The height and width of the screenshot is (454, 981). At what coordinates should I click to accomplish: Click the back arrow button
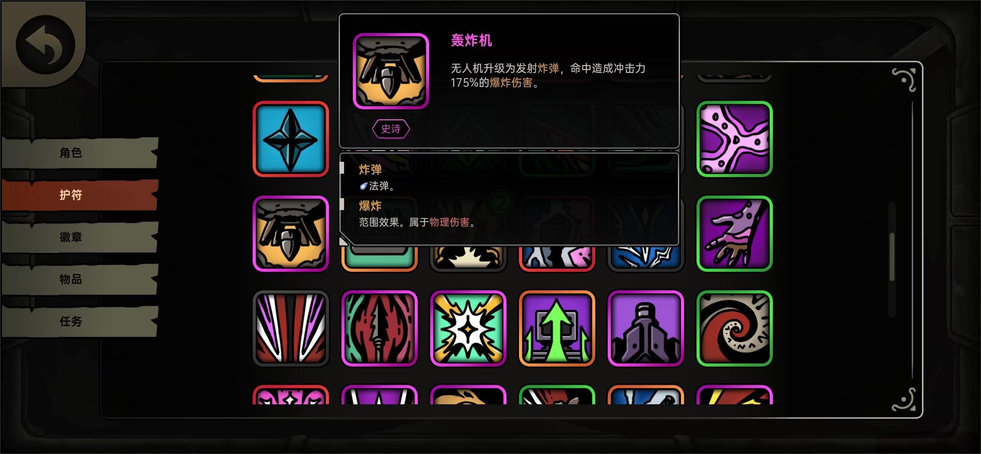(45, 45)
